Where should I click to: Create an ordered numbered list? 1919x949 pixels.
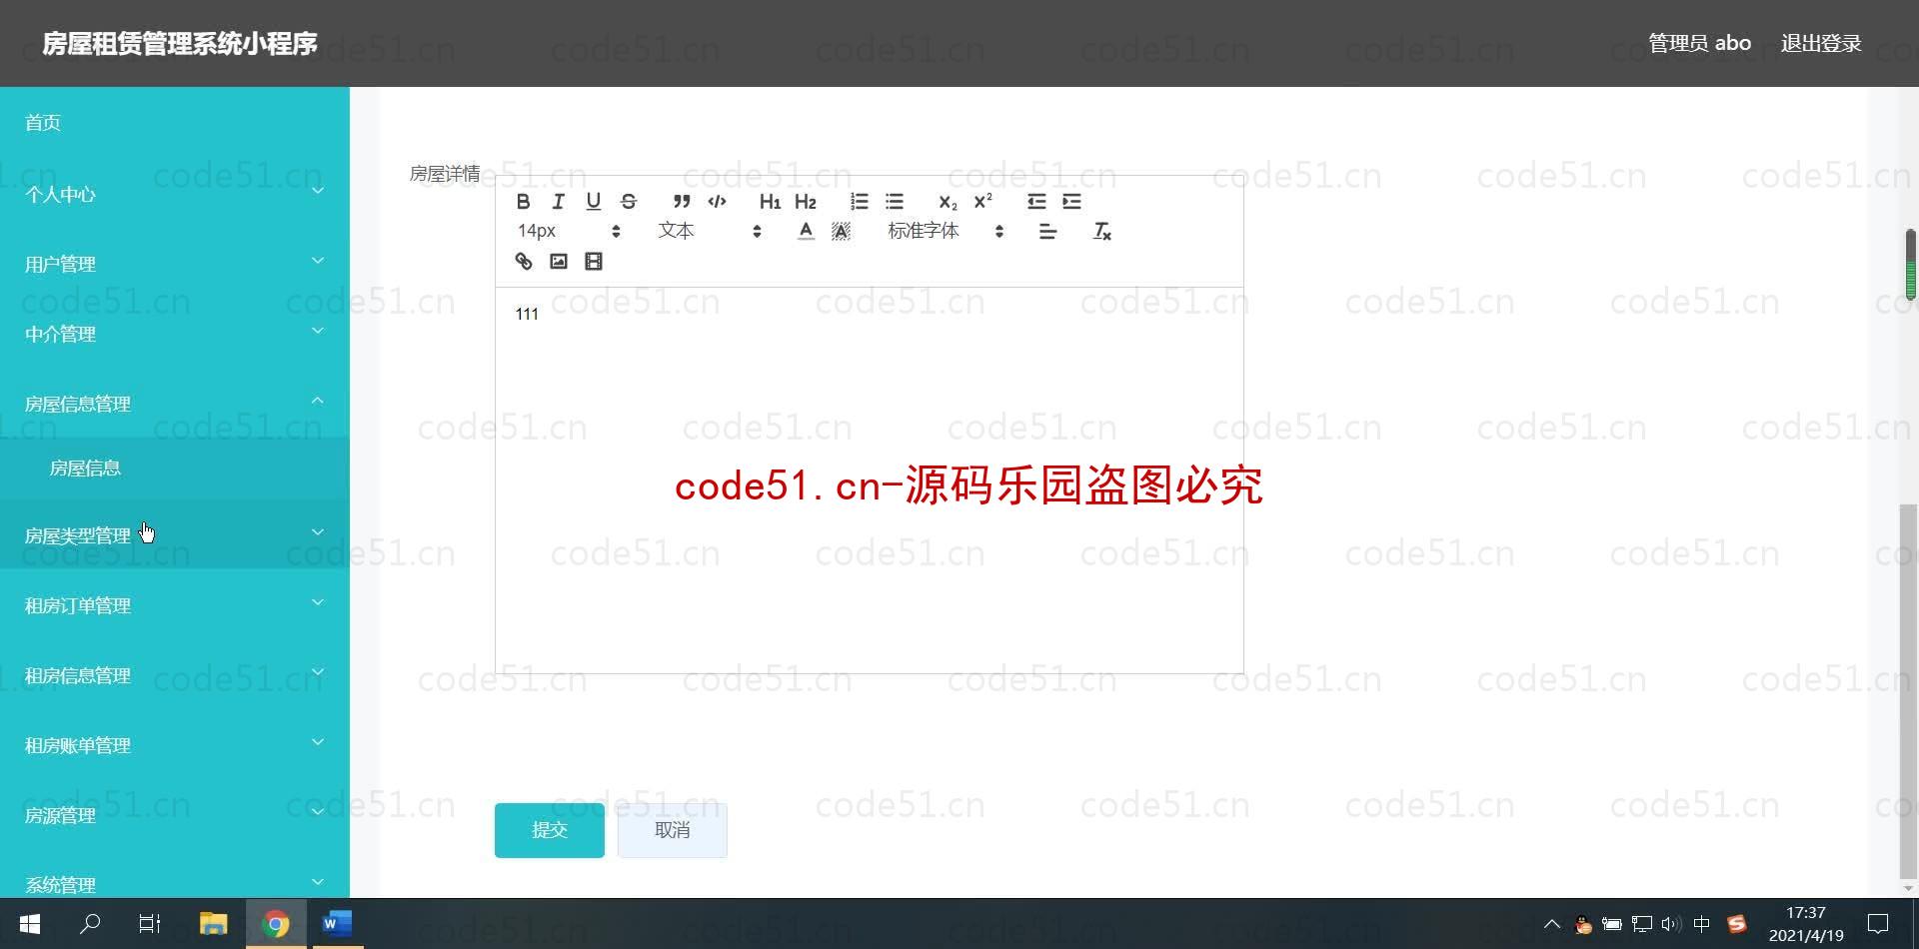pos(859,202)
